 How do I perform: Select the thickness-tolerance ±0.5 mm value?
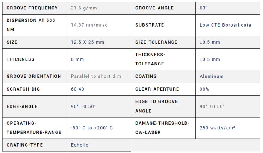[210, 59]
